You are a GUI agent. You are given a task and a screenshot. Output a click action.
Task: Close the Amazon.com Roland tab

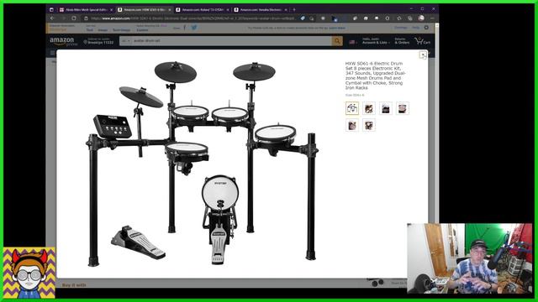tap(228, 10)
